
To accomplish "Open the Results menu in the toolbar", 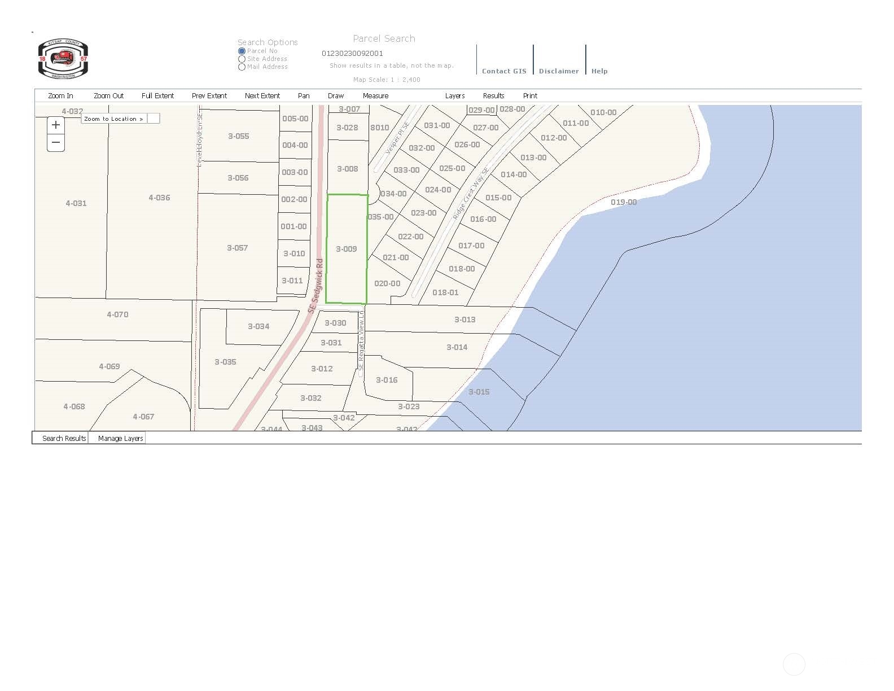I will coord(493,96).
